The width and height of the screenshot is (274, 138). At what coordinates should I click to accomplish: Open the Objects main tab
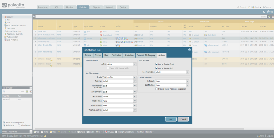[96, 7]
